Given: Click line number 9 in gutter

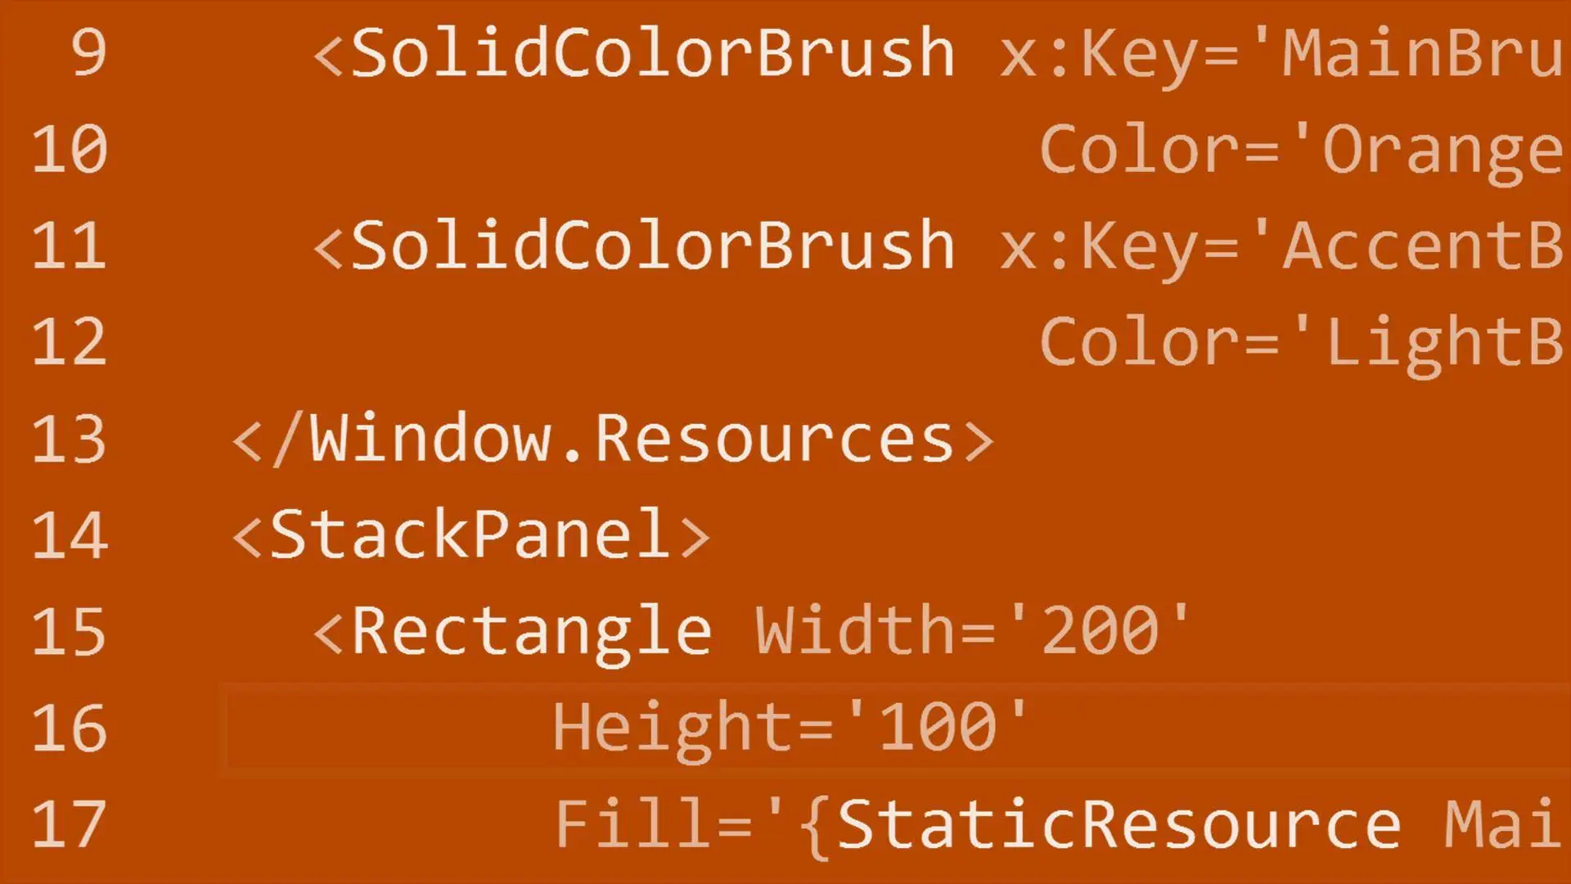Looking at the screenshot, I should [88, 54].
